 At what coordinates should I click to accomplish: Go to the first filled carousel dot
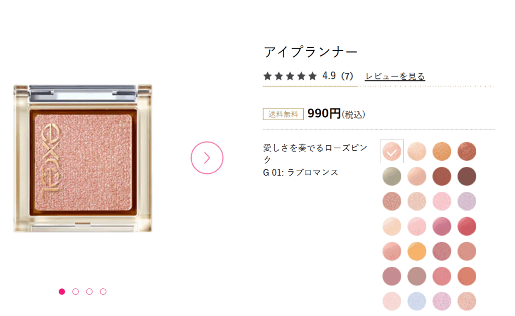click(x=62, y=292)
